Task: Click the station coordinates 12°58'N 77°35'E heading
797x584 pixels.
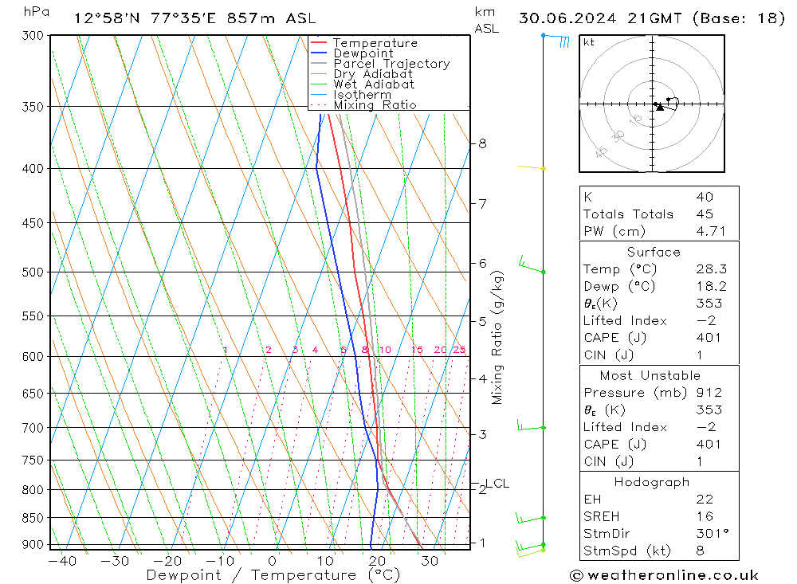Action: pos(194,18)
